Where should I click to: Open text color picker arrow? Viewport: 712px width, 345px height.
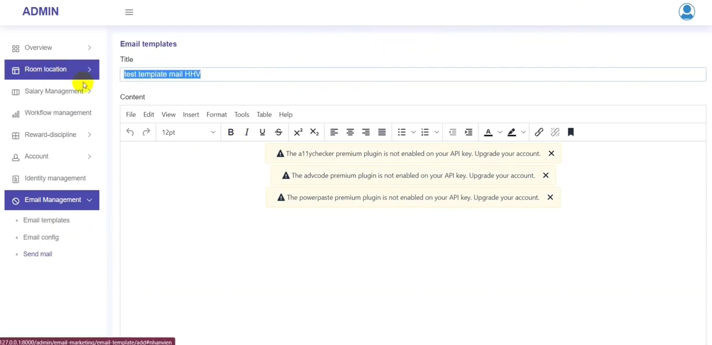500,132
